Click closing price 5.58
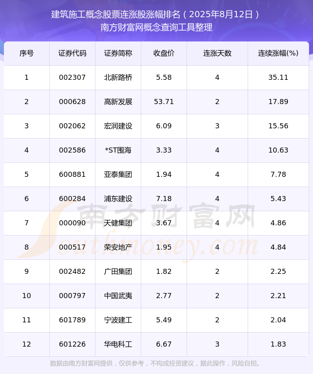 [x=164, y=77]
